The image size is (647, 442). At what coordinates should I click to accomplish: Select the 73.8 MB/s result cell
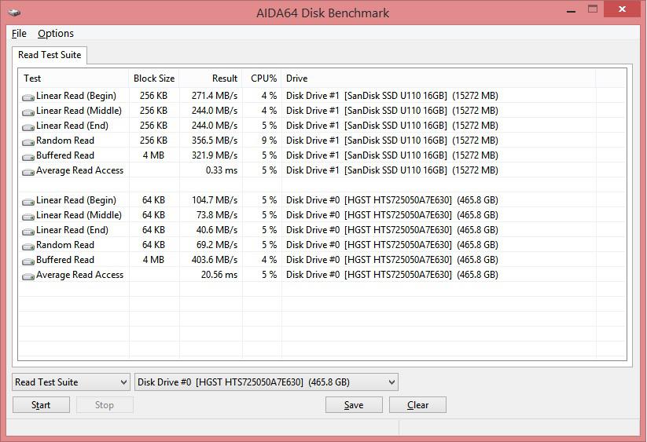(x=217, y=215)
